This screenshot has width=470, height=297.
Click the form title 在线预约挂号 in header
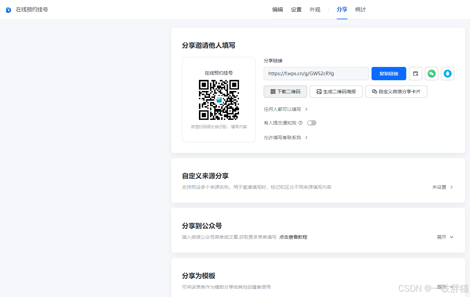click(x=32, y=10)
